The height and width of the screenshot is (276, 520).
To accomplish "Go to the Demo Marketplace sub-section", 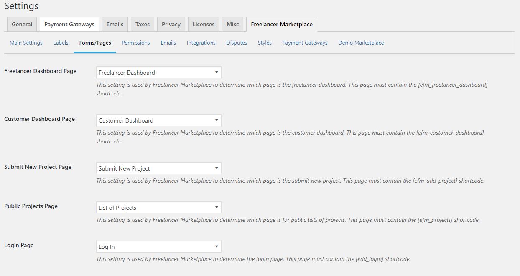I will point(361,43).
